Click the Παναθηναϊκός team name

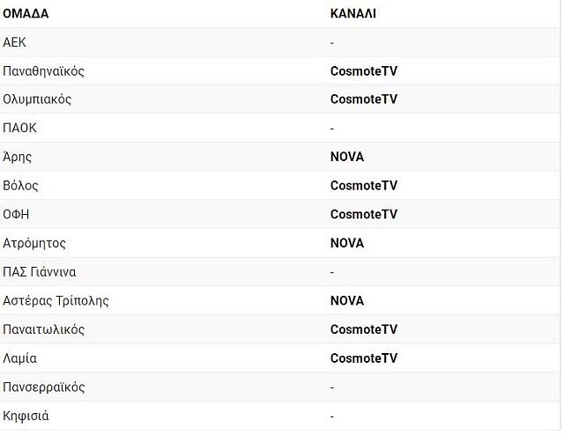coord(43,71)
